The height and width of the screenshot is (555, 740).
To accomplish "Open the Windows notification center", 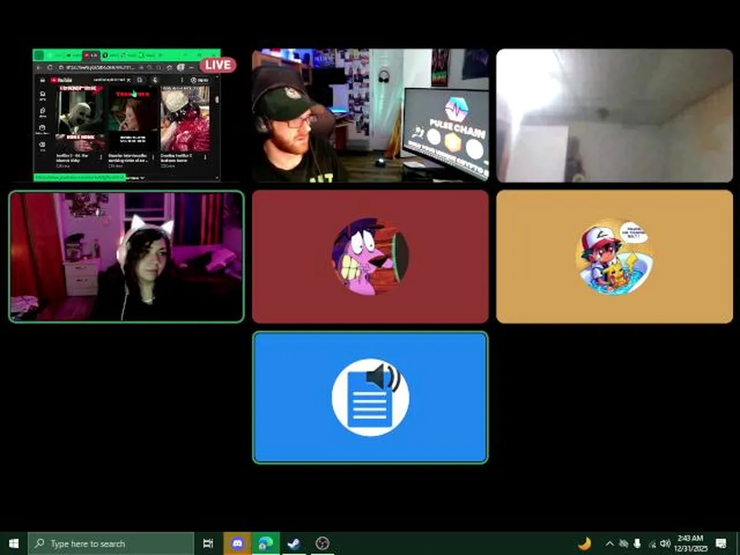I will pyautogui.click(x=721, y=544).
